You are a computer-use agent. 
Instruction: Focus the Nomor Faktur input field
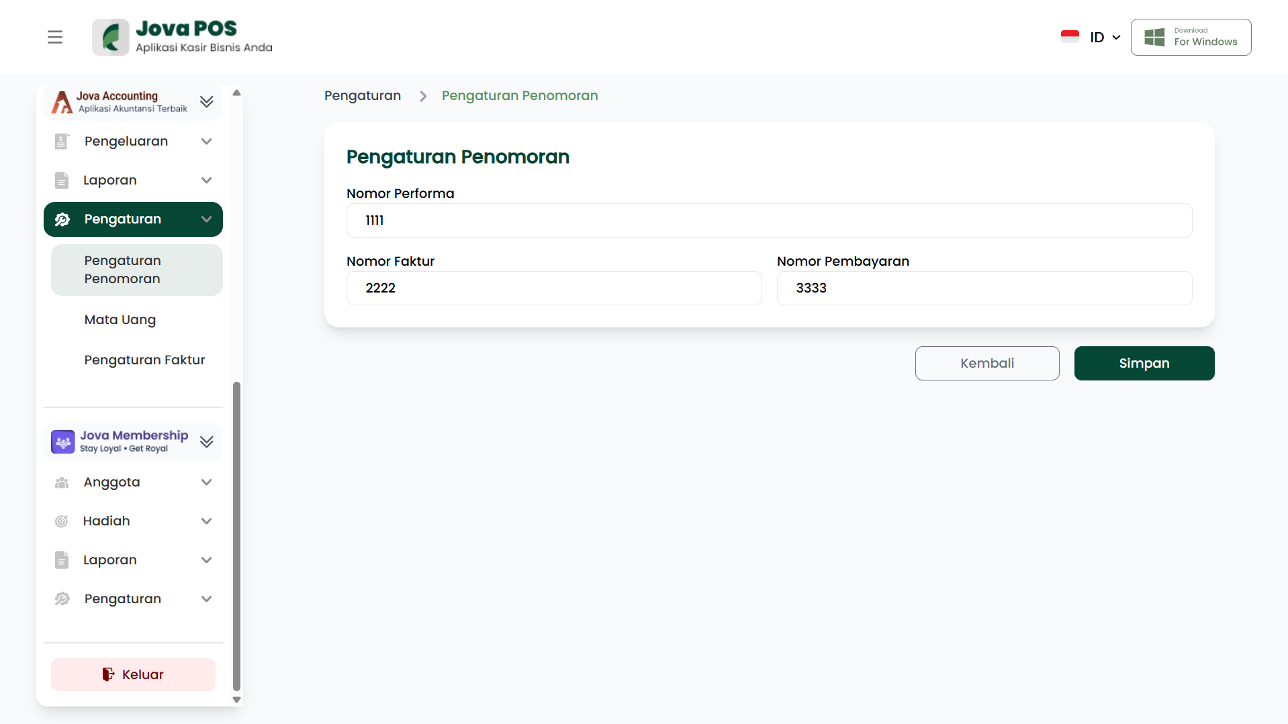(554, 289)
